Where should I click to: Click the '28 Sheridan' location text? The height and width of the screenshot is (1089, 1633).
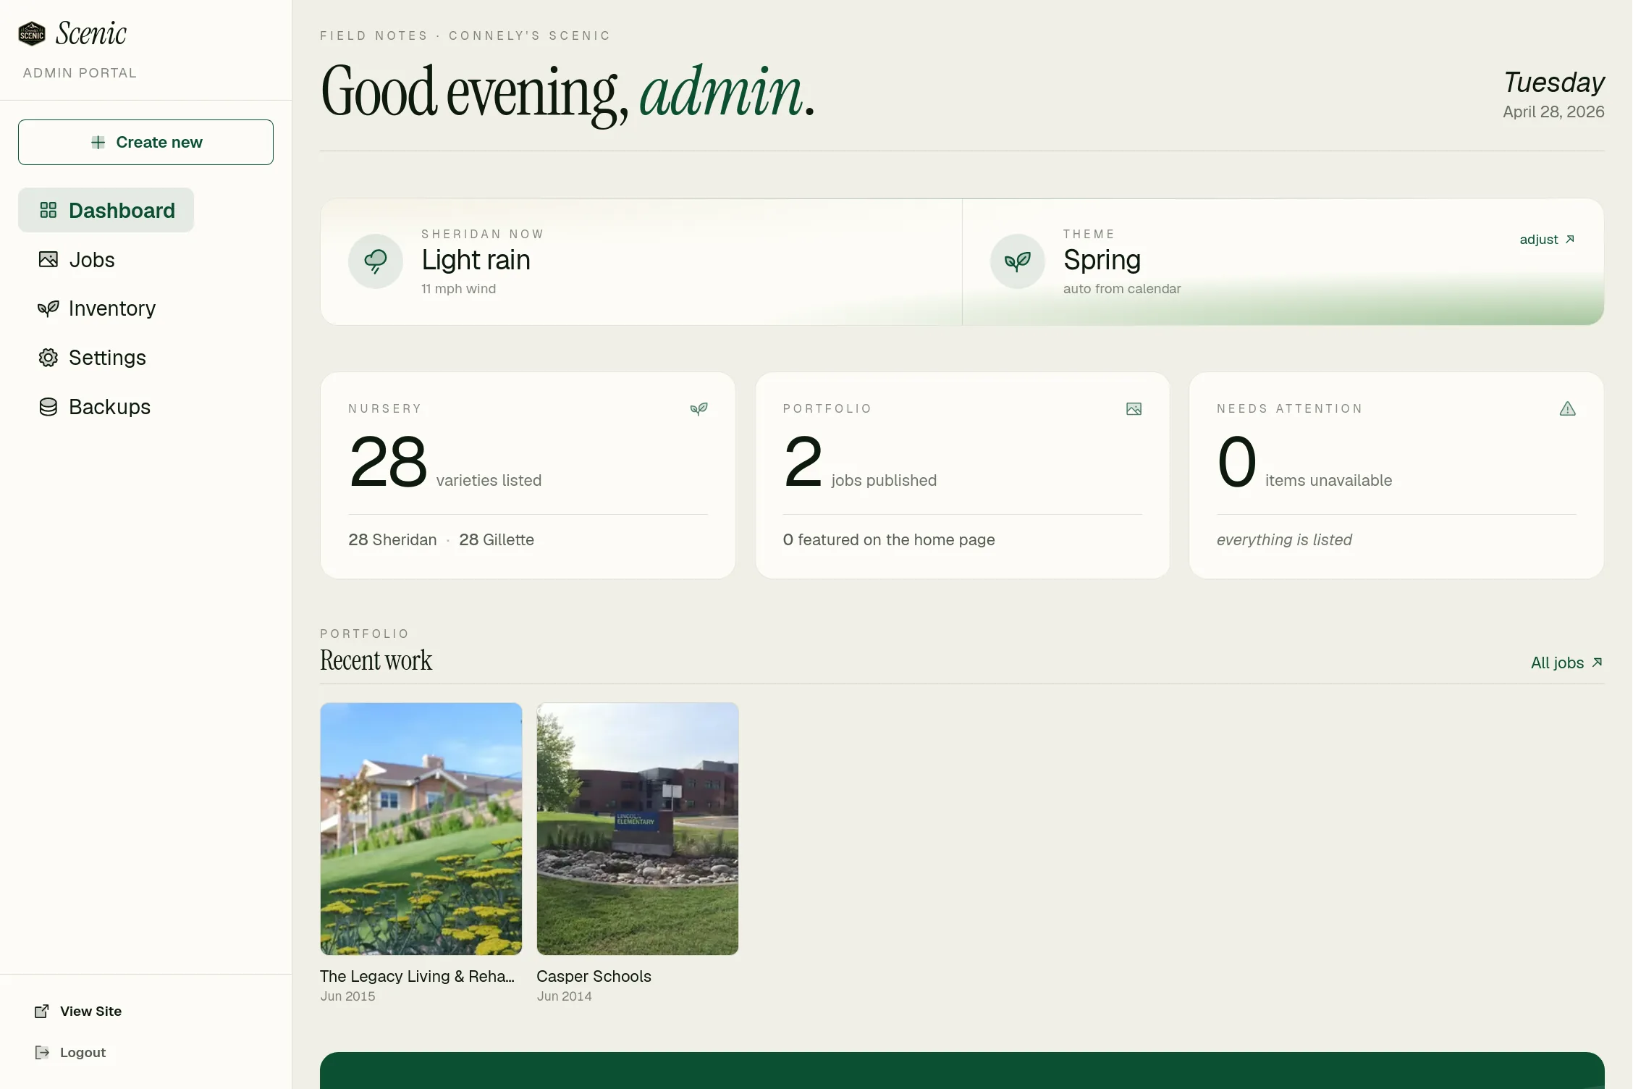coord(392,539)
